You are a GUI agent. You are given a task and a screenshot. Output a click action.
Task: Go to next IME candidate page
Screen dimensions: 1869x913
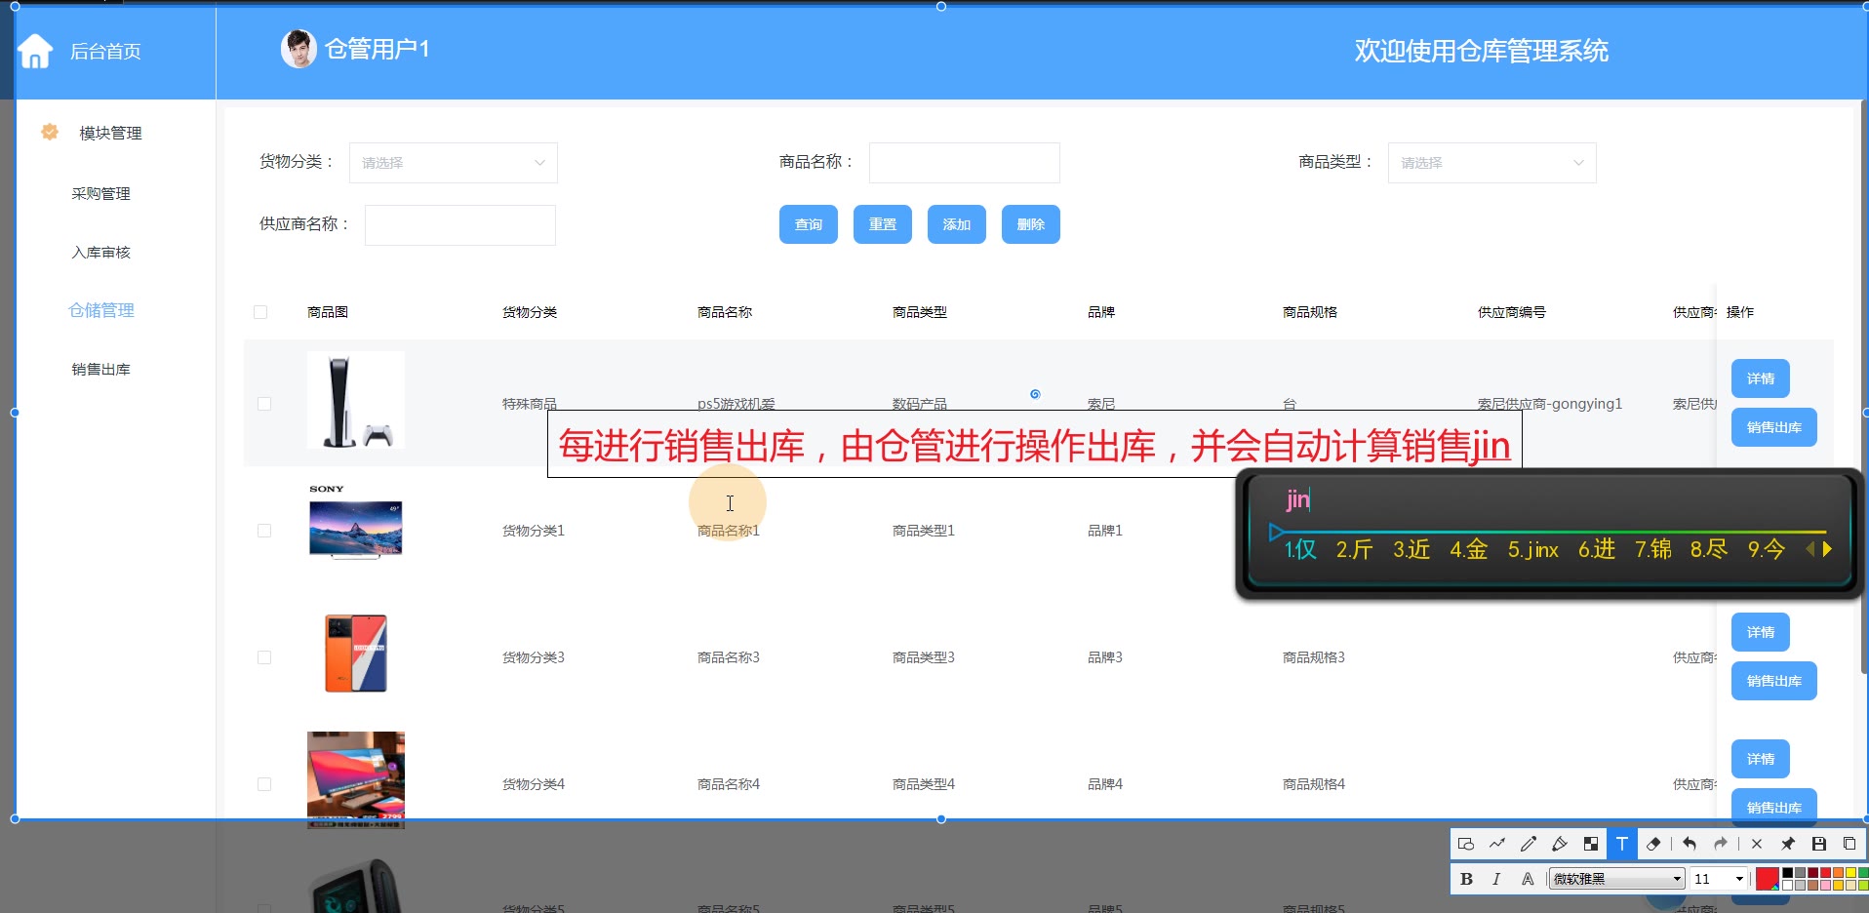coord(1827,549)
